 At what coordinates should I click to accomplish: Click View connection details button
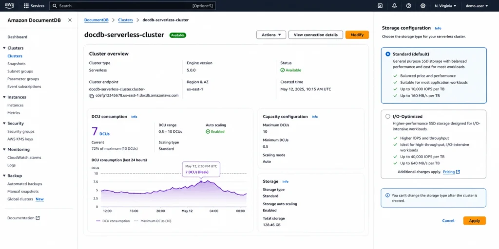coord(316,35)
